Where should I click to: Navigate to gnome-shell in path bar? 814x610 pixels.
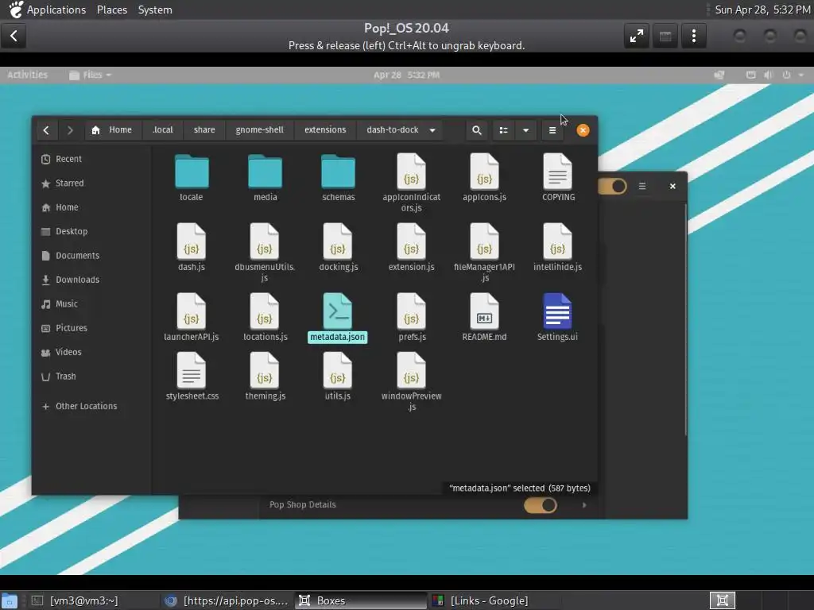tap(260, 130)
